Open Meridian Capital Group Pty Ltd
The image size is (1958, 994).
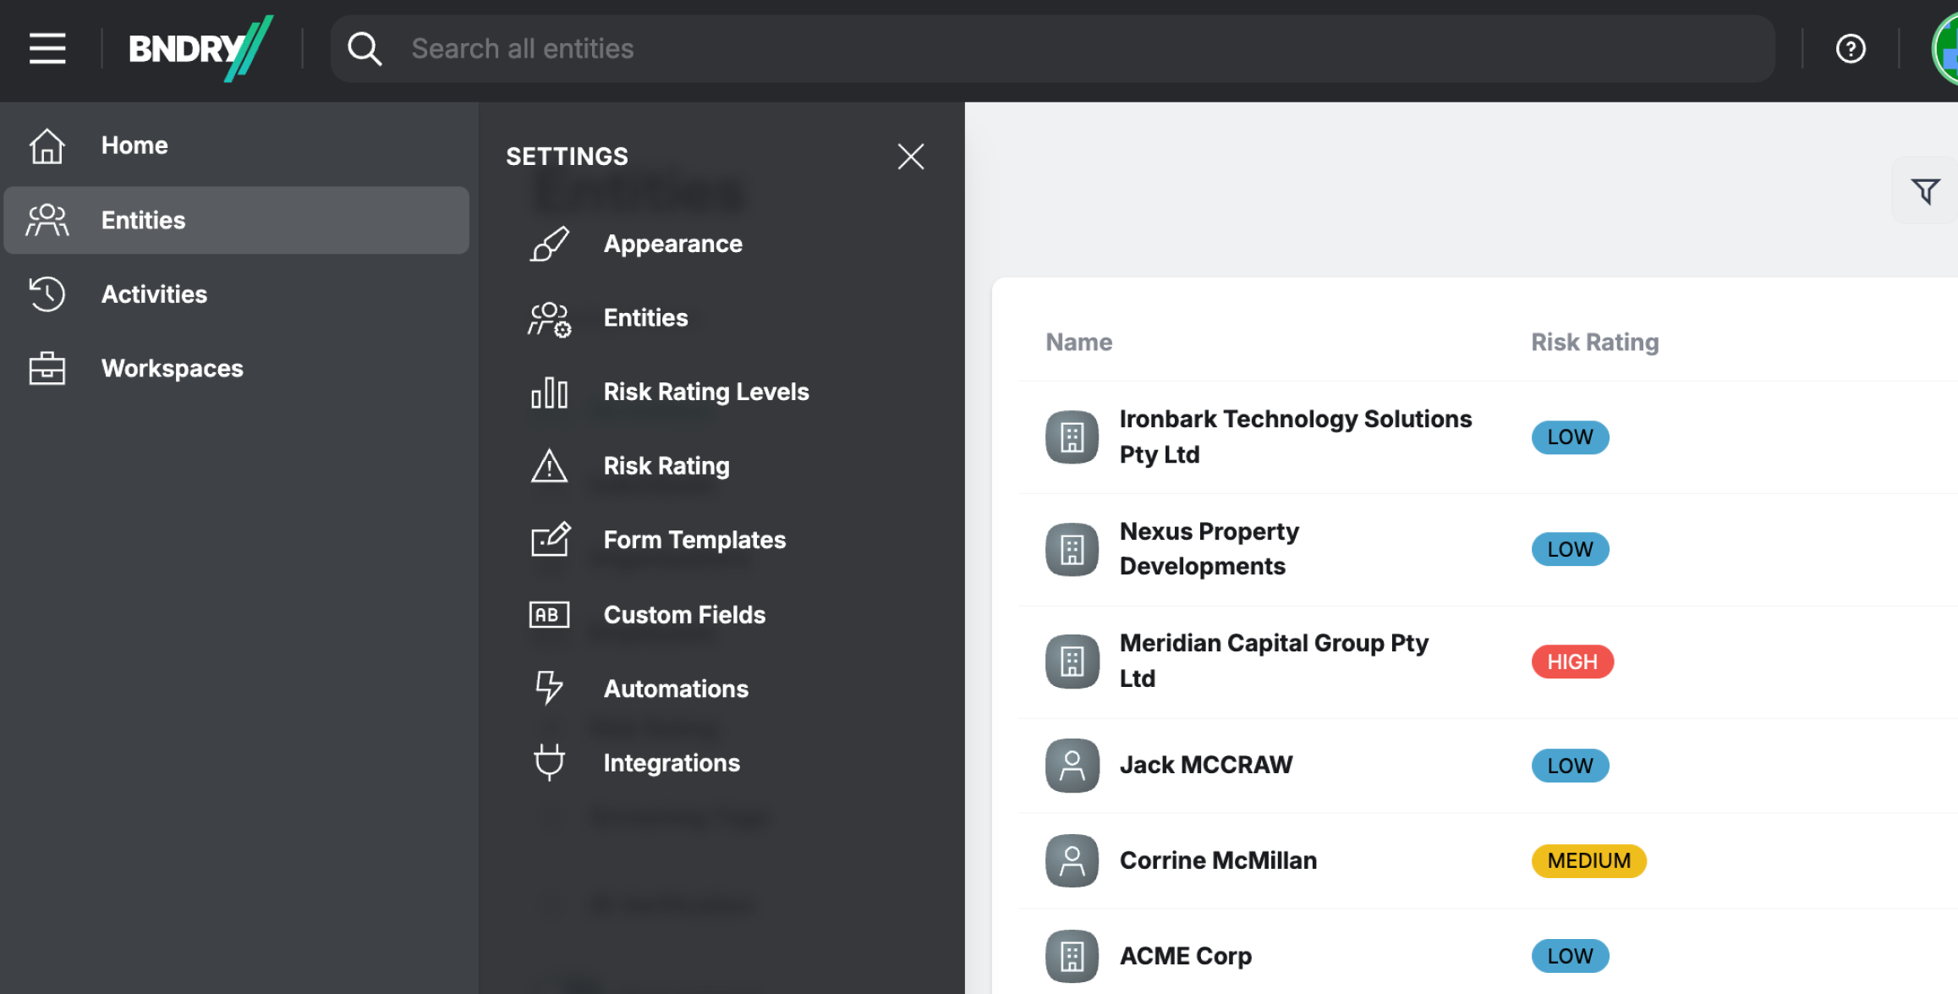click(1275, 661)
